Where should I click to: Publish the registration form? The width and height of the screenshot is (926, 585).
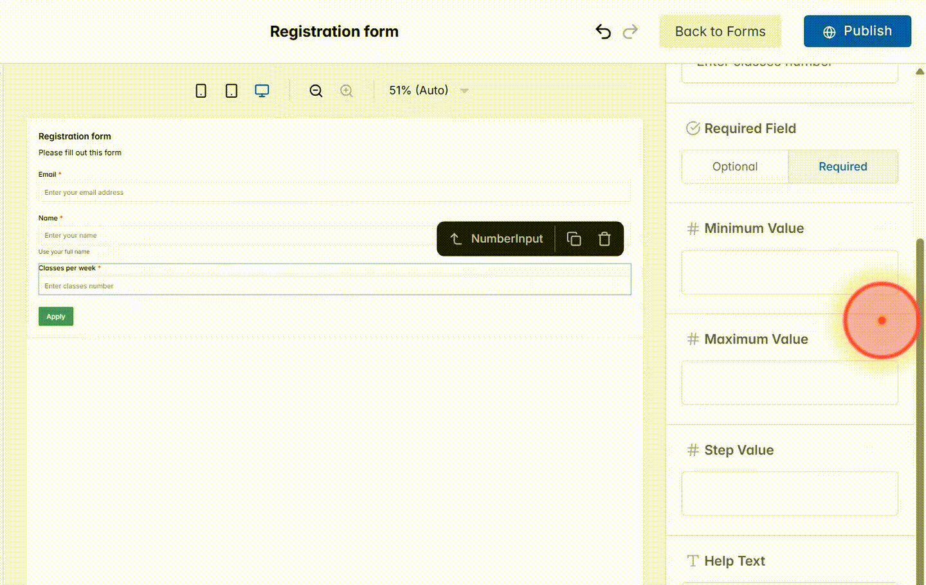tap(857, 31)
